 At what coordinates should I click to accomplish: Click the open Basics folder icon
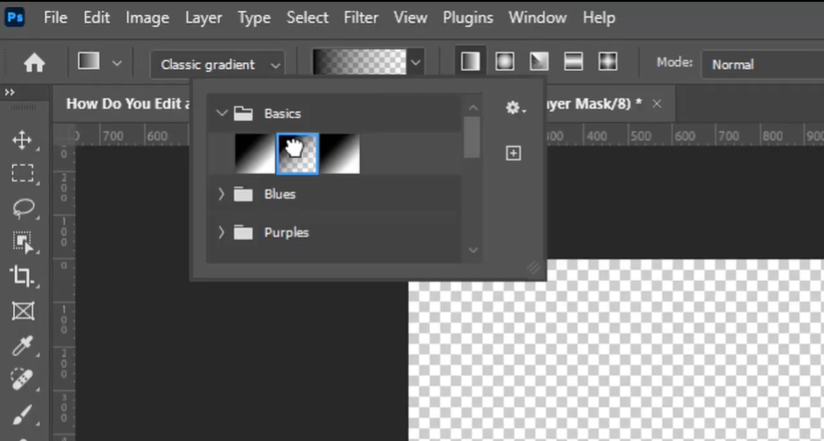pos(243,114)
